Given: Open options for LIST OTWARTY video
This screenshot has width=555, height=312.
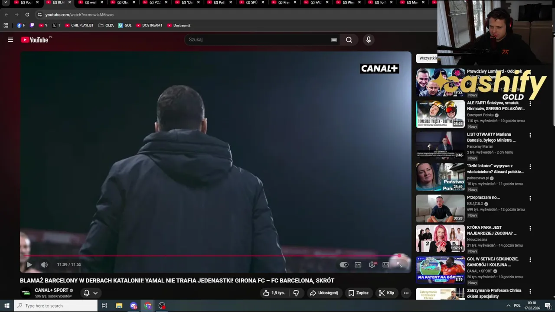Looking at the screenshot, I should (x=530, y=135).
